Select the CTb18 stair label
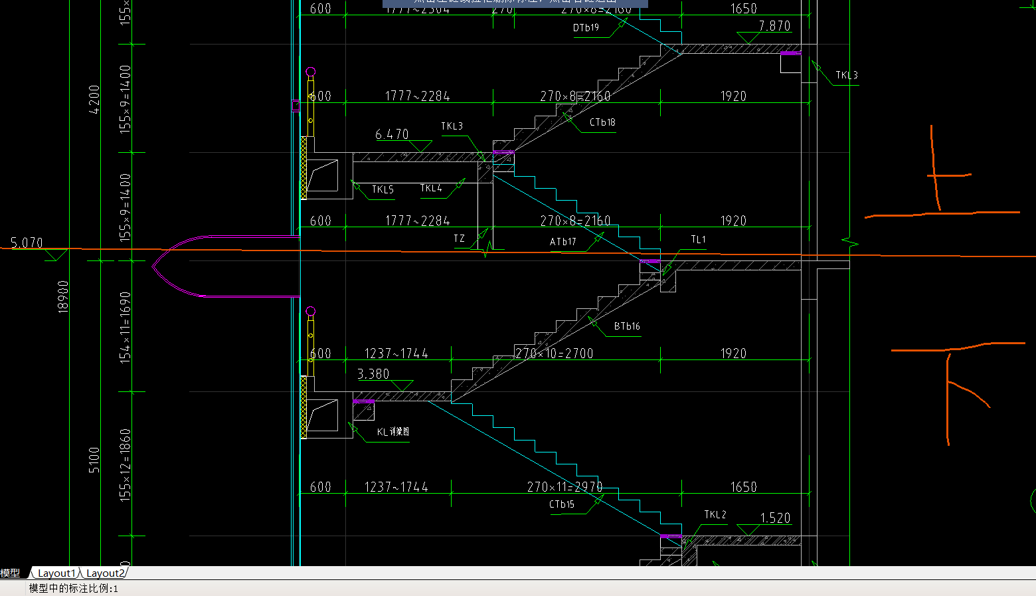This screenshot has height=596, width=1036. [602, 122]
